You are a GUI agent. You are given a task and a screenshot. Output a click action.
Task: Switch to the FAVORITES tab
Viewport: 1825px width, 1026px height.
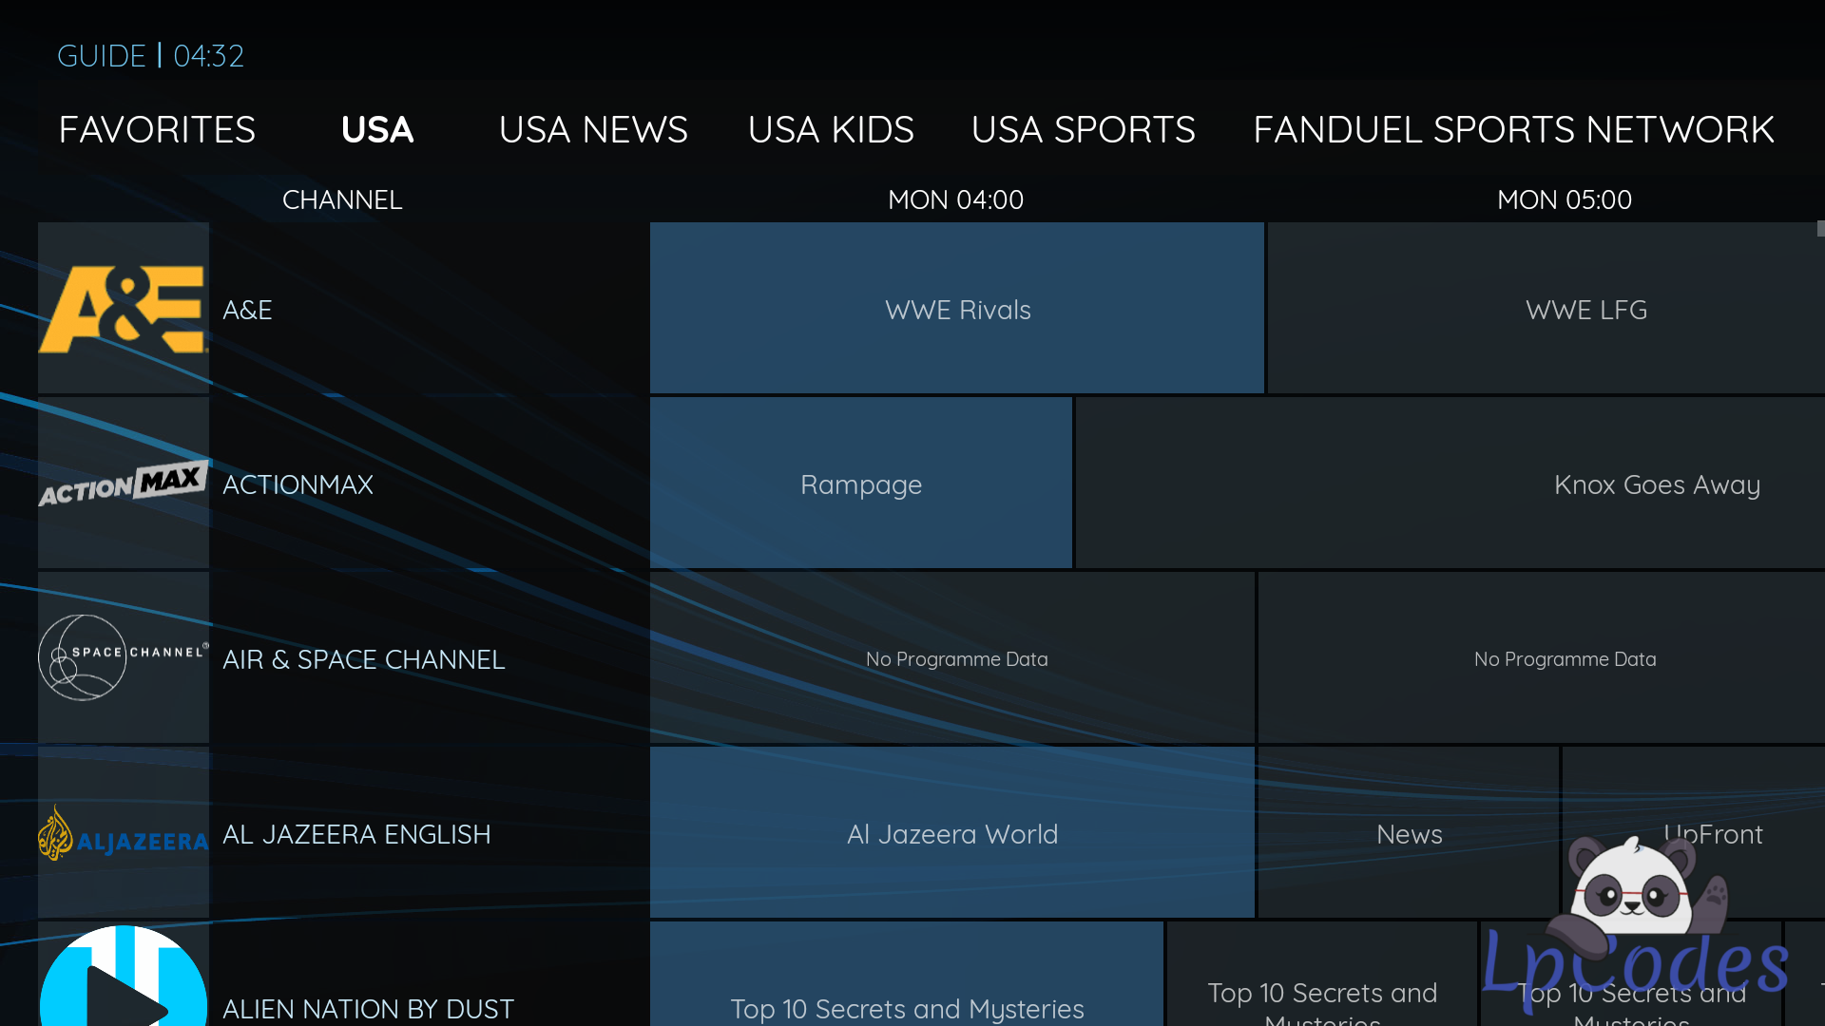157,129
